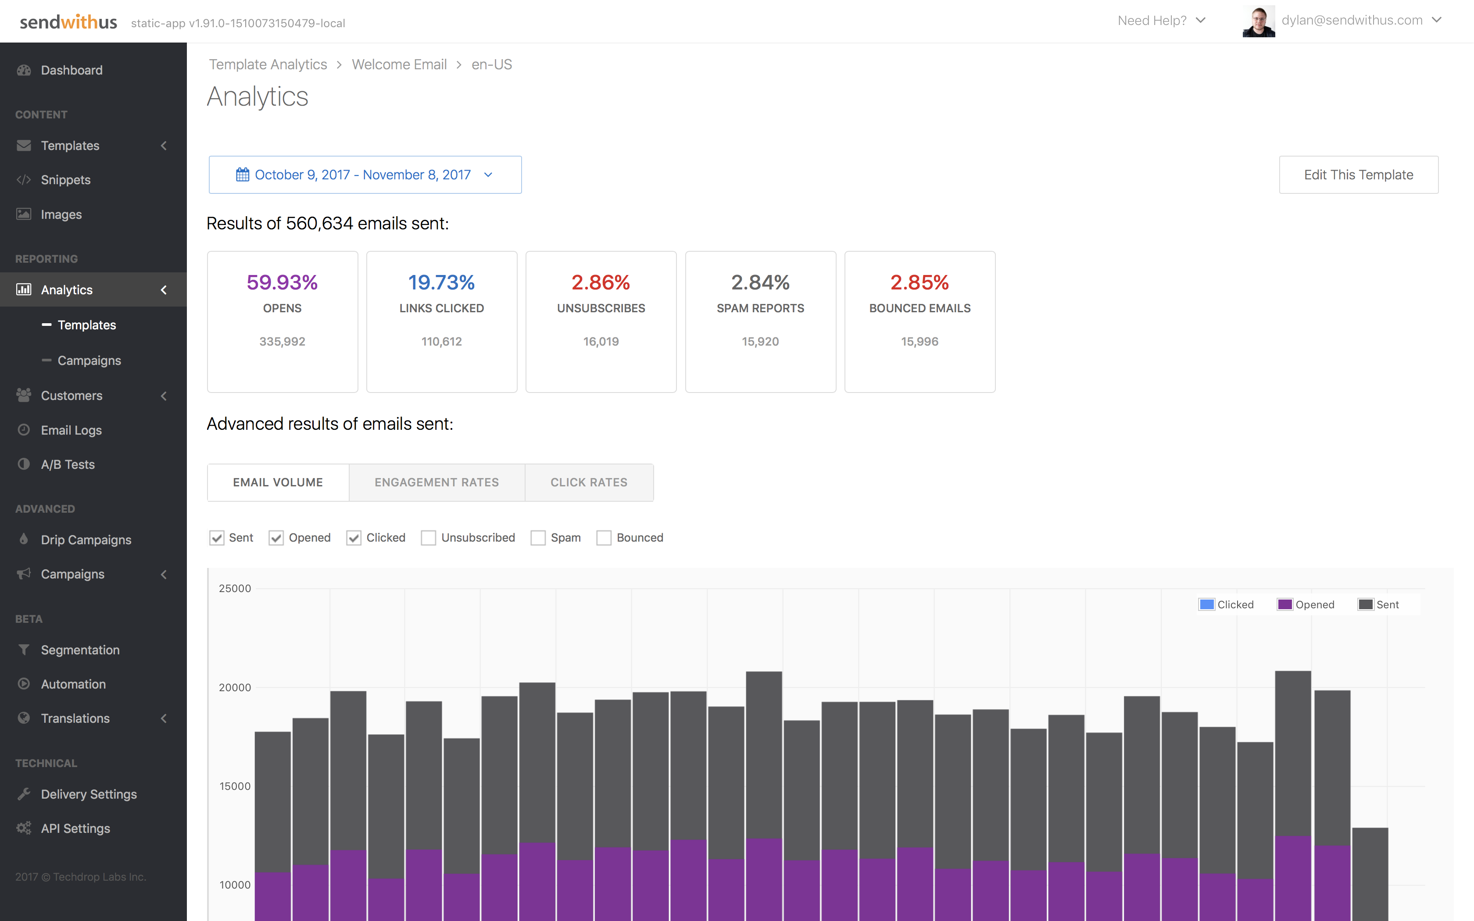Screen dimensions: 1474x921
Task: Click the Delivery Settings wrench icon
Action: coord(24,794)
